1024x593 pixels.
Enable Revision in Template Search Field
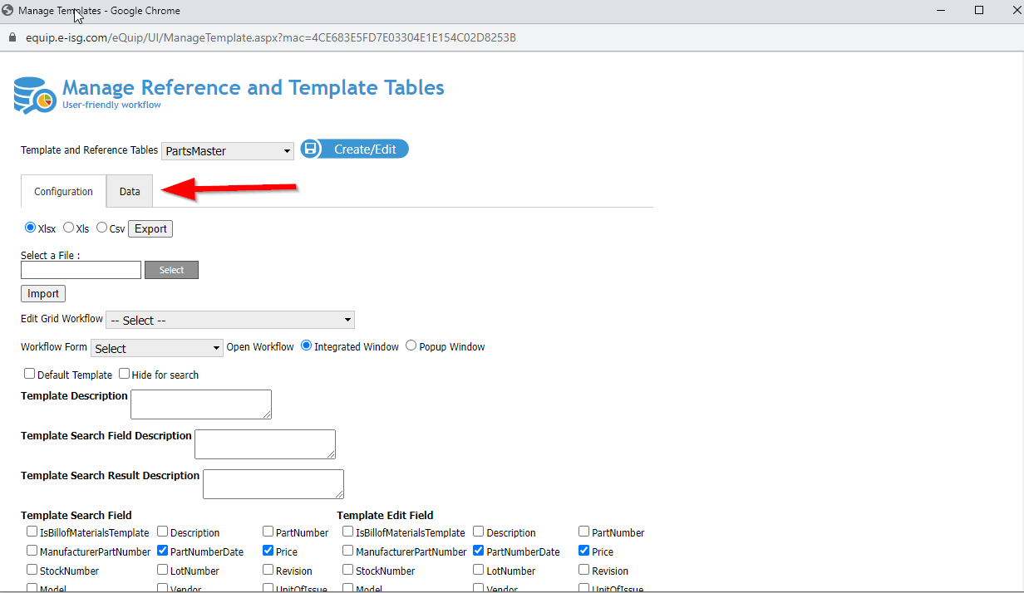click(x=268, y=570)
